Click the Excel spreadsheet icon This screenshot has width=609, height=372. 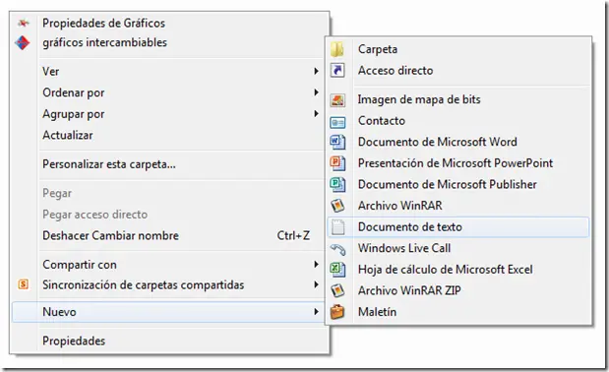[x=337, y=269]
